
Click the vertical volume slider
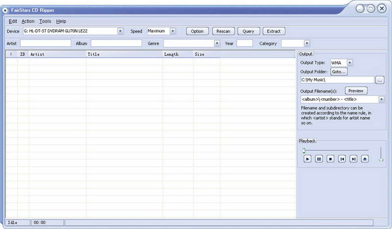[x=381, y=154]
